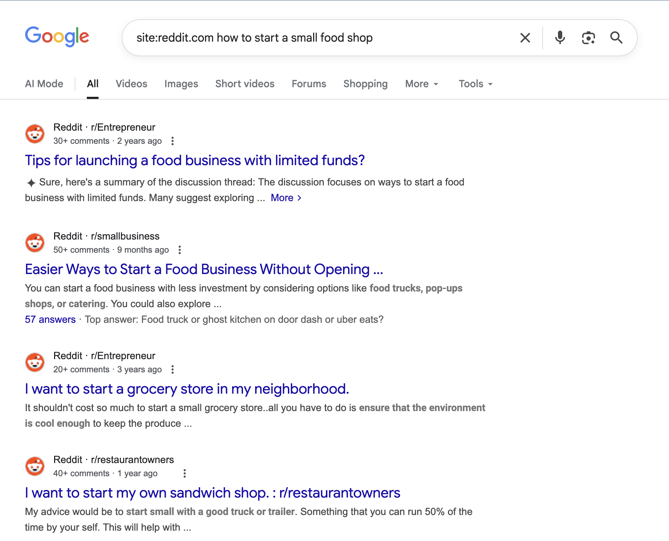Switch to the Videos tab
Viewport: 669px width, 541px height.
point(131,84)
